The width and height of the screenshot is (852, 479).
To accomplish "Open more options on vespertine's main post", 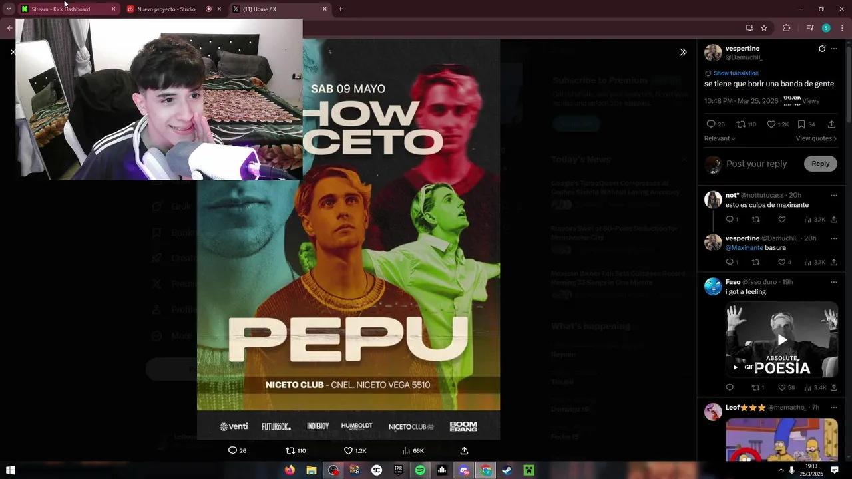I will tap(834, 49).
